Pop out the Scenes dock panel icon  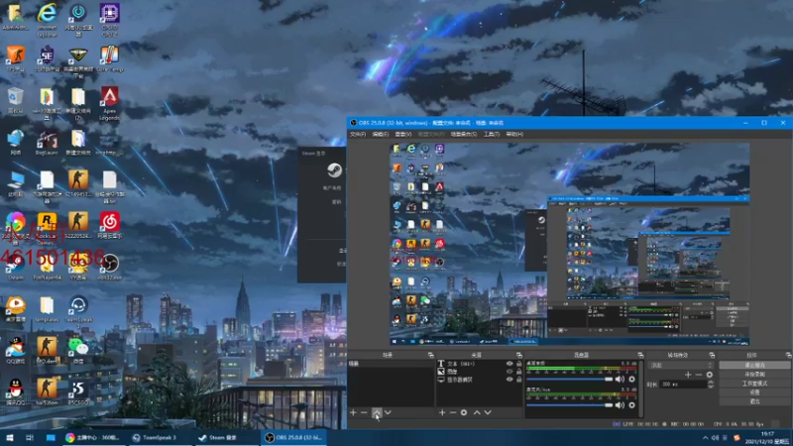430,355
